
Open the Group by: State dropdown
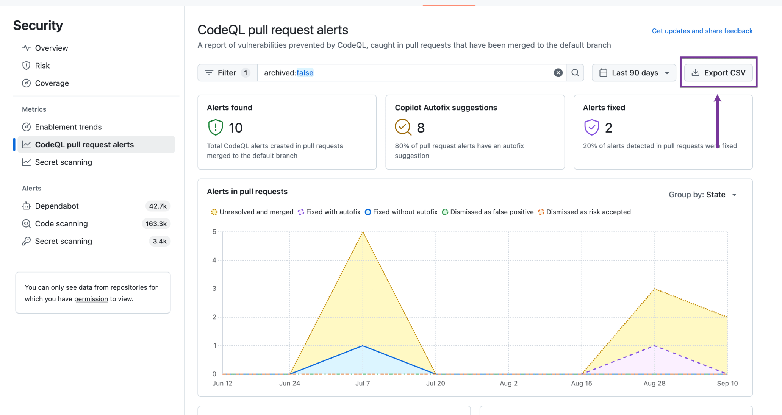pos(702,195)
